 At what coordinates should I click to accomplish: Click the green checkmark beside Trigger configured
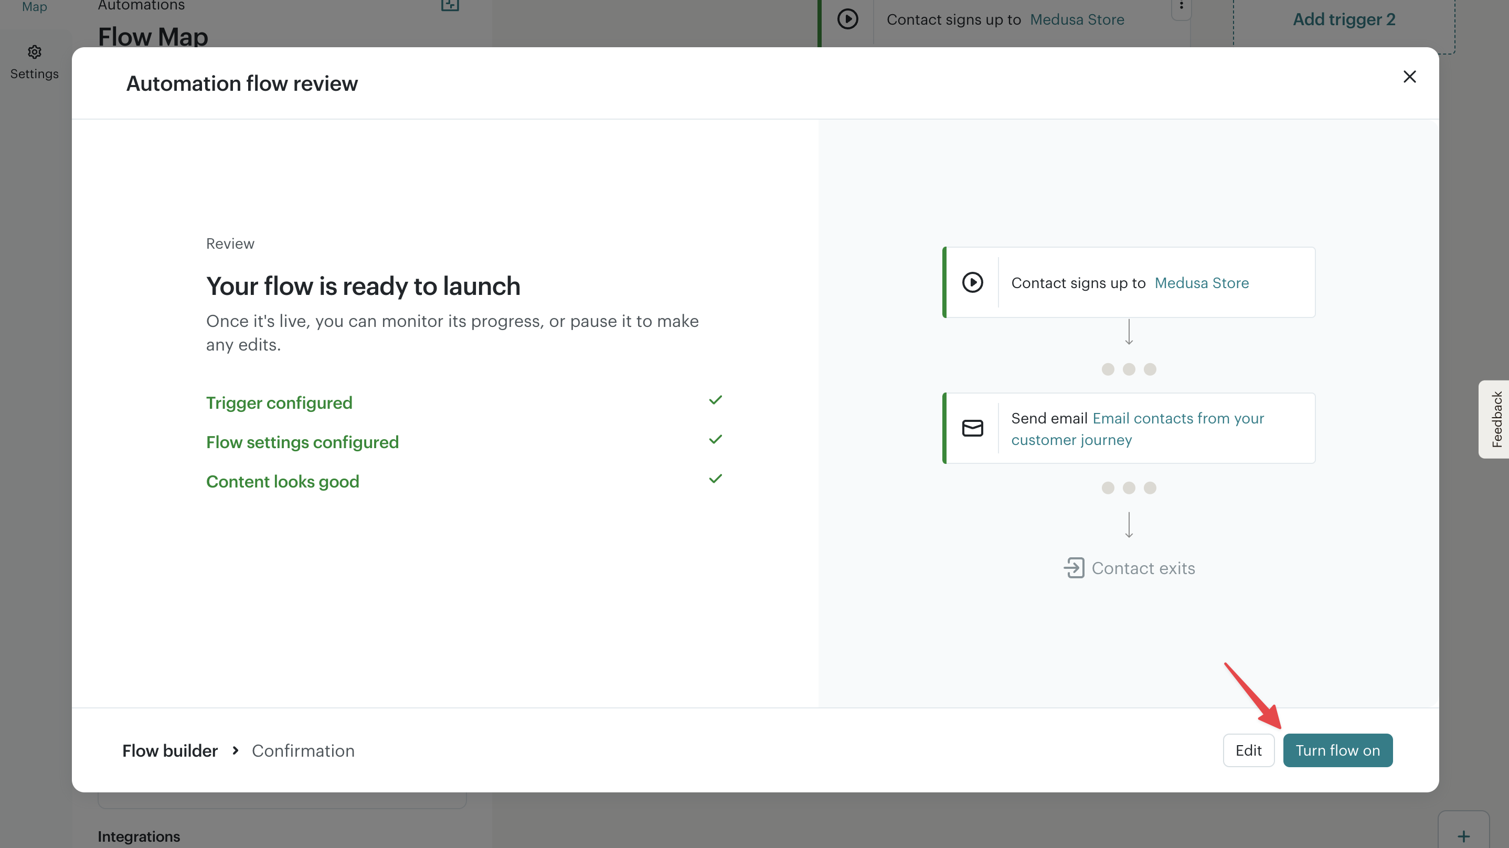pos(715,400)
